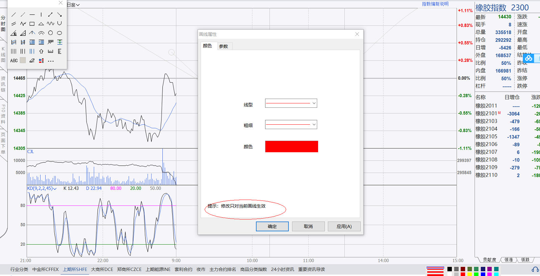Screen dimensions: 540x276
Task: Open the 粗细 line thickness dropdown
Action: tap(291, 125)
